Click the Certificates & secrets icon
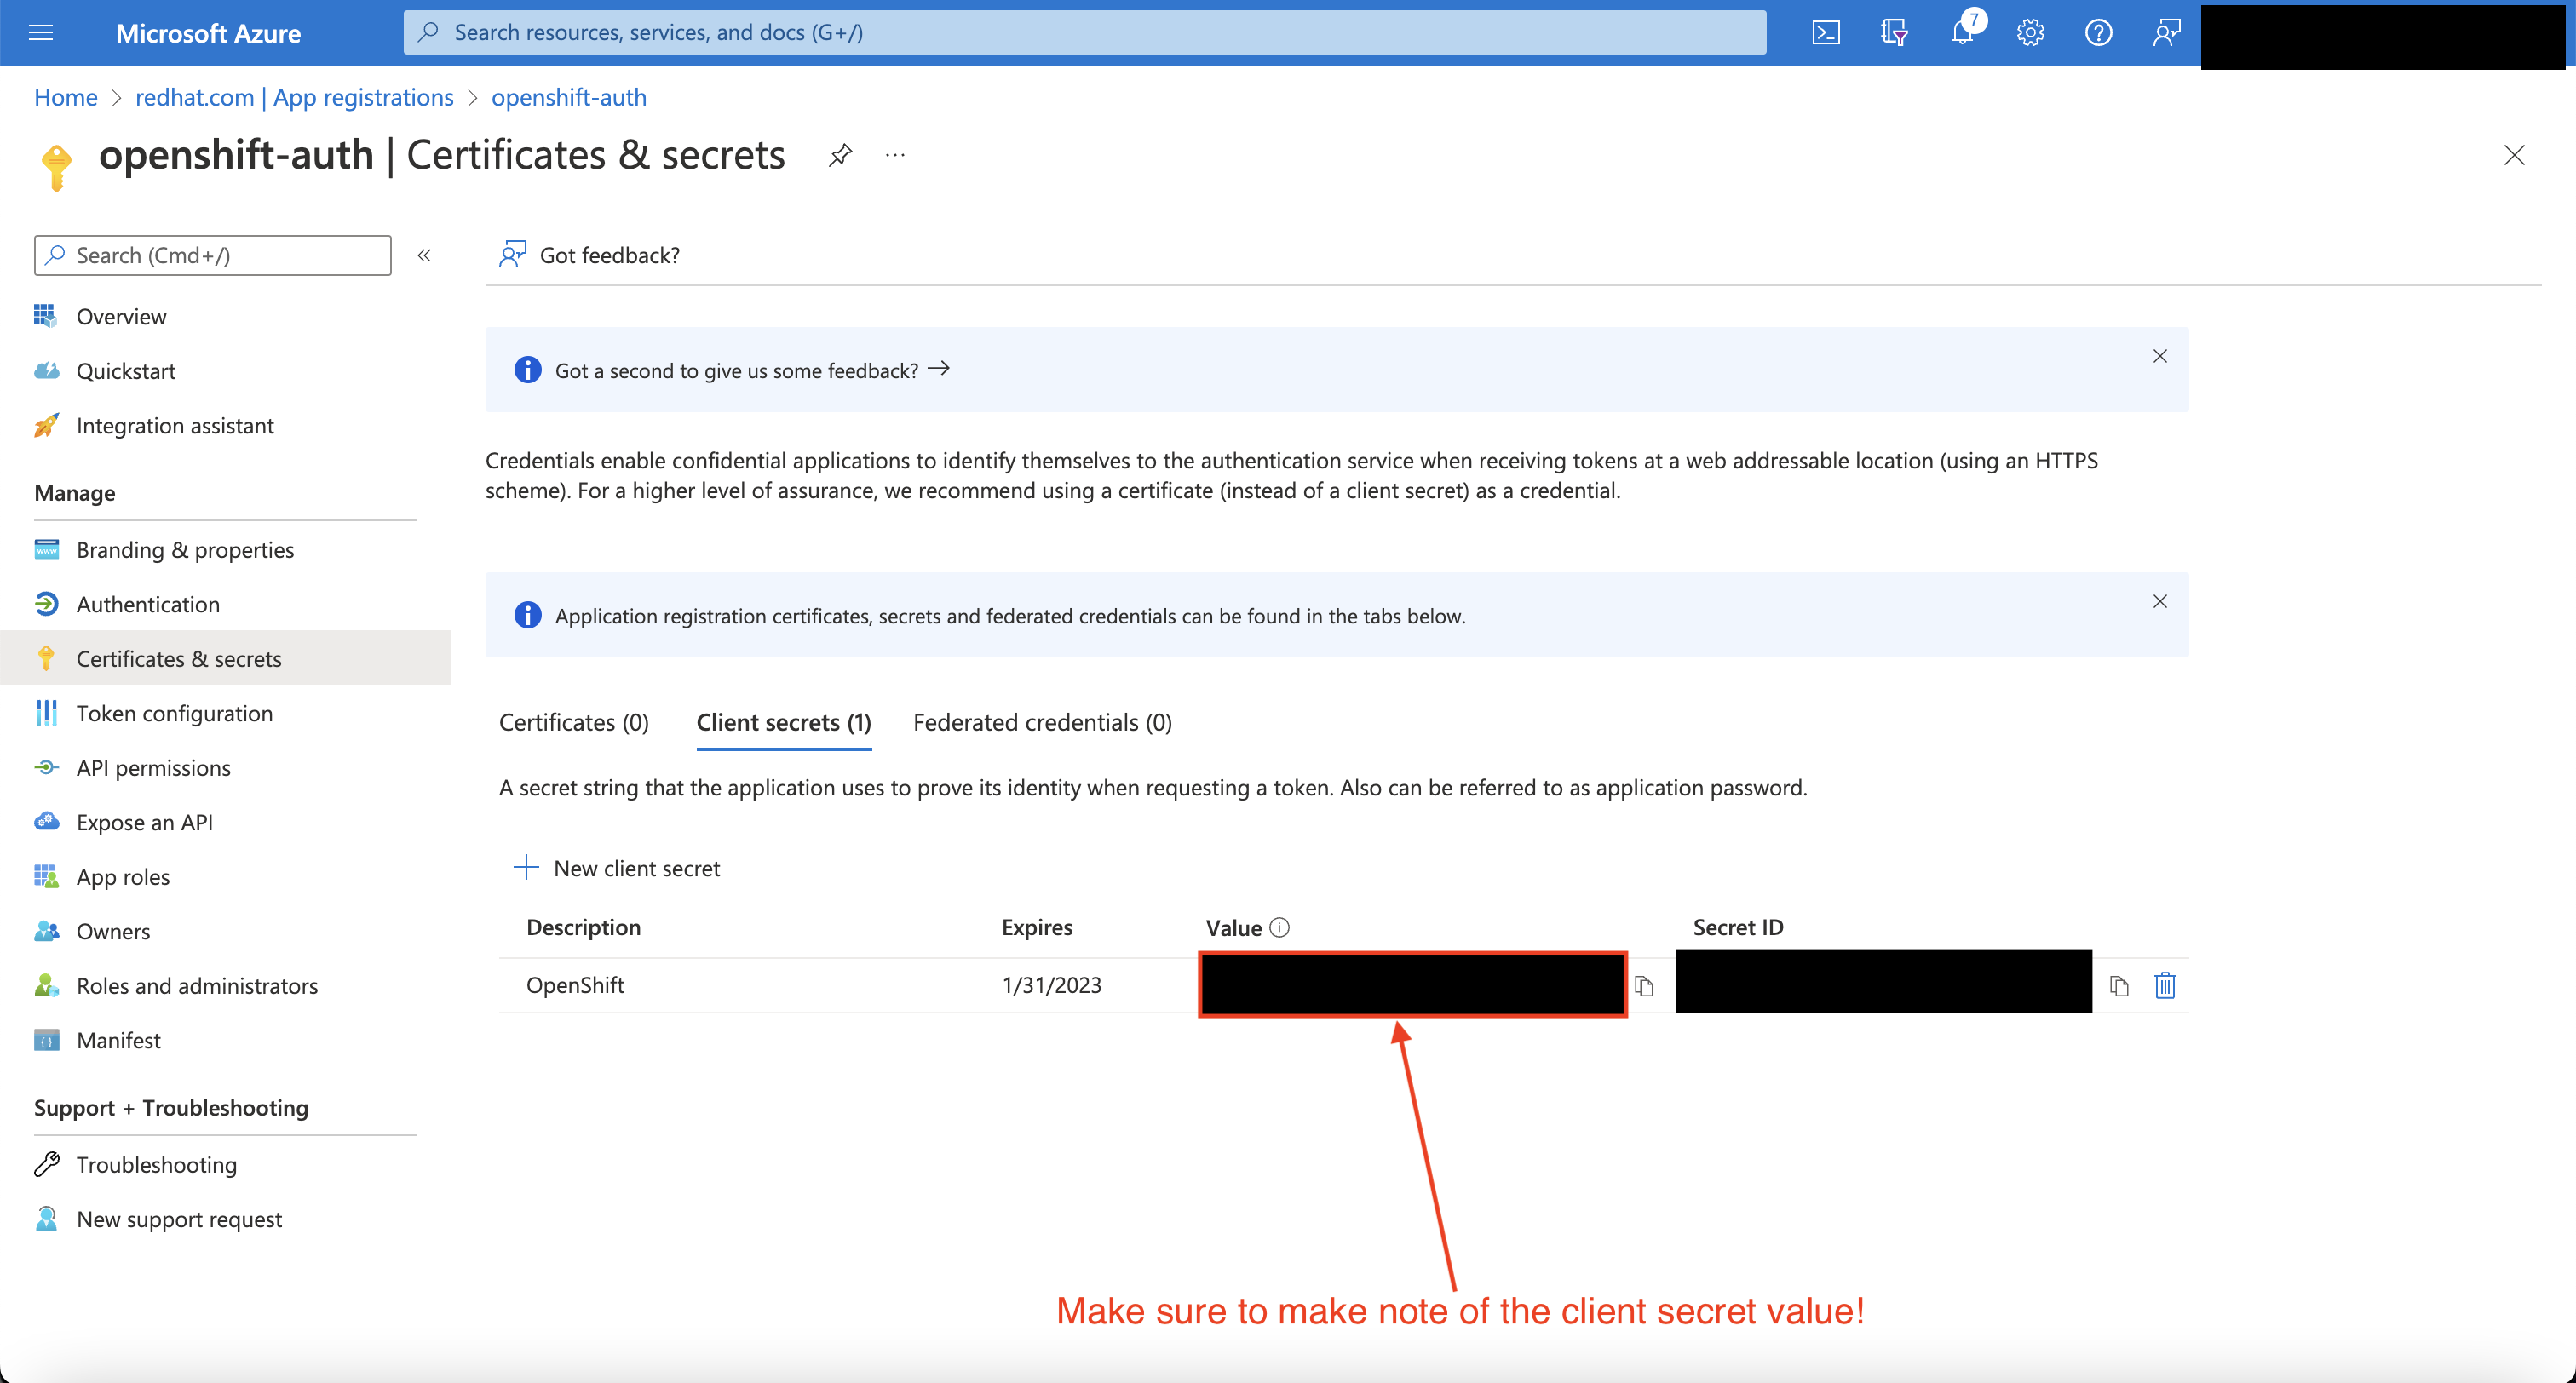The image size is (2576, 1383). pyautogui.click(x=48, y=657)
